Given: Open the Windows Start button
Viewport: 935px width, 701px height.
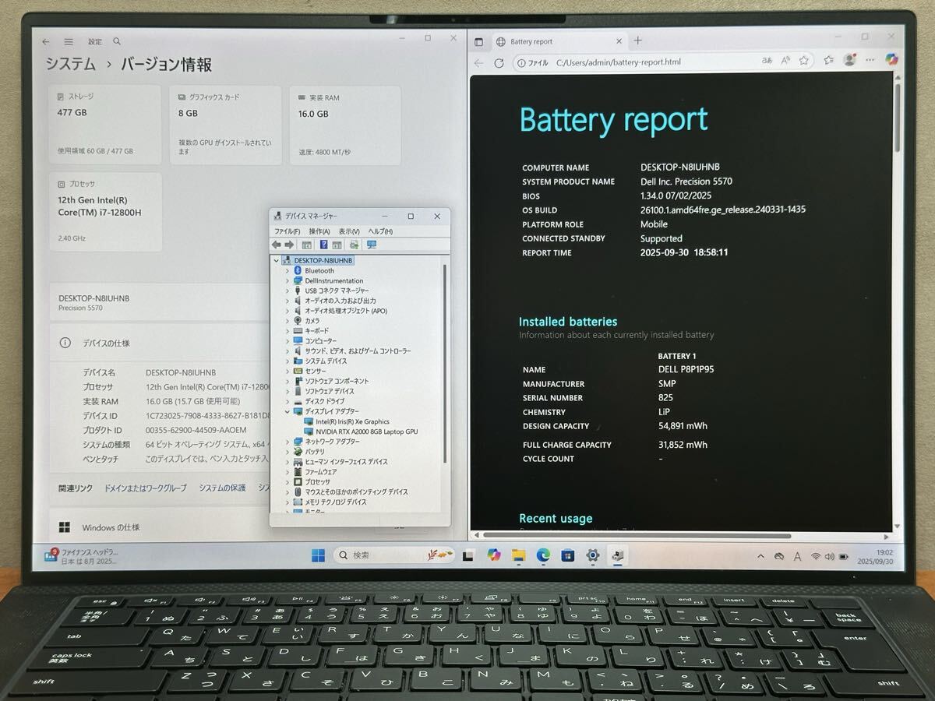Looking at the screenshot, I should [319, 555].
